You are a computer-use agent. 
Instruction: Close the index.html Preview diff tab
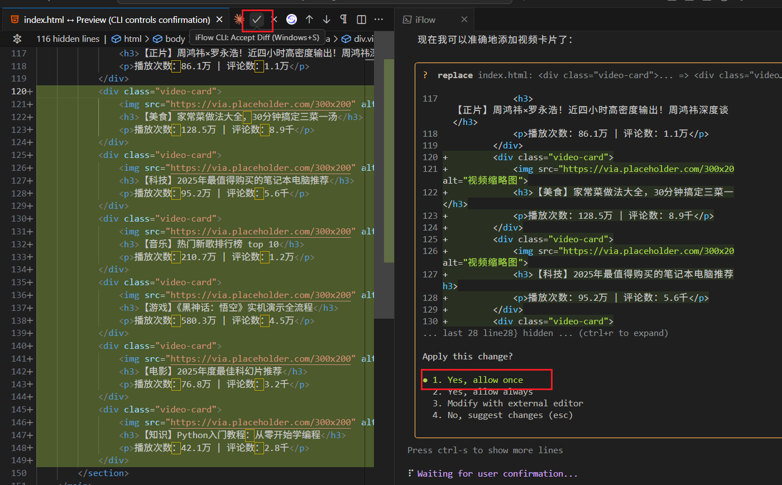(x=219, y=20)
